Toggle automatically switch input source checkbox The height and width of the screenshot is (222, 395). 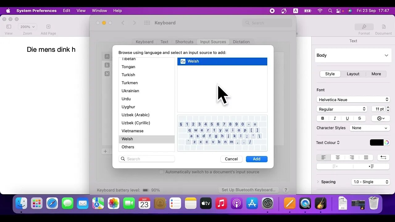tap(161, 172)
